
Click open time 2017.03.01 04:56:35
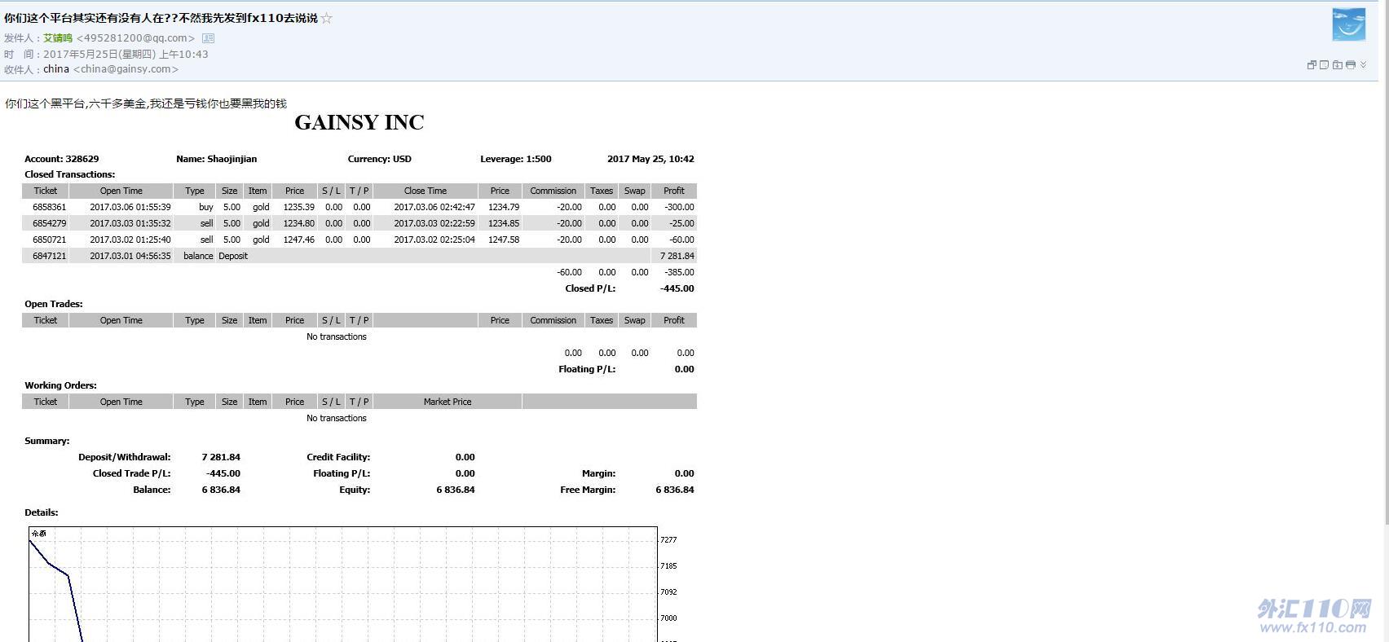pos(130,256)
